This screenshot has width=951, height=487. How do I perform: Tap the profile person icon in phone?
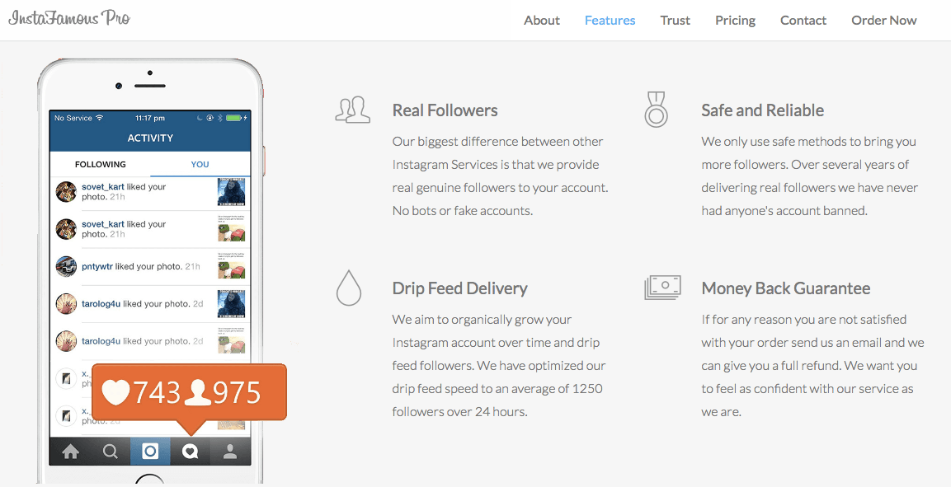[230, 452]
